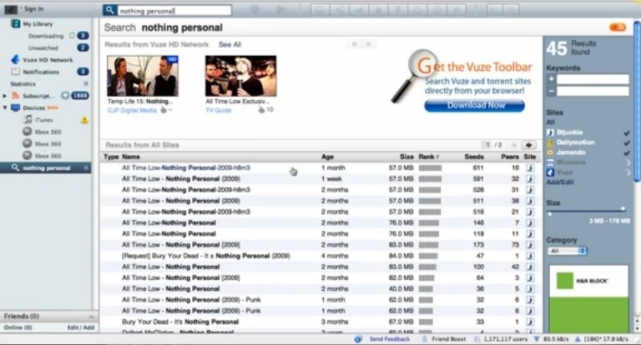Click site icon on the '1 week' result row
The width and height of the screenshot is (641, 345).
530,179
